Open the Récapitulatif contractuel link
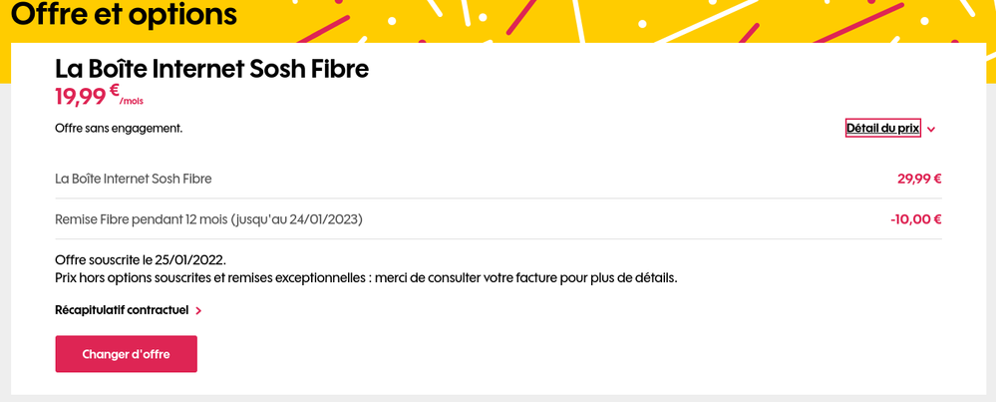 (x=122, y=310)
